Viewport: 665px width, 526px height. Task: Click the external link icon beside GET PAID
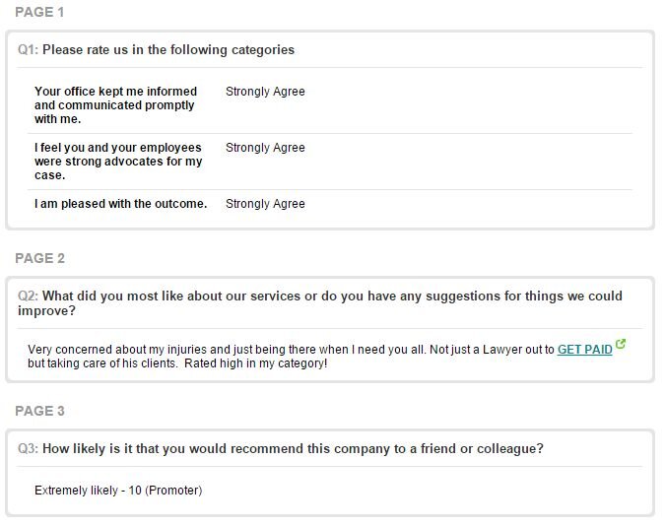tap(621, 346)
